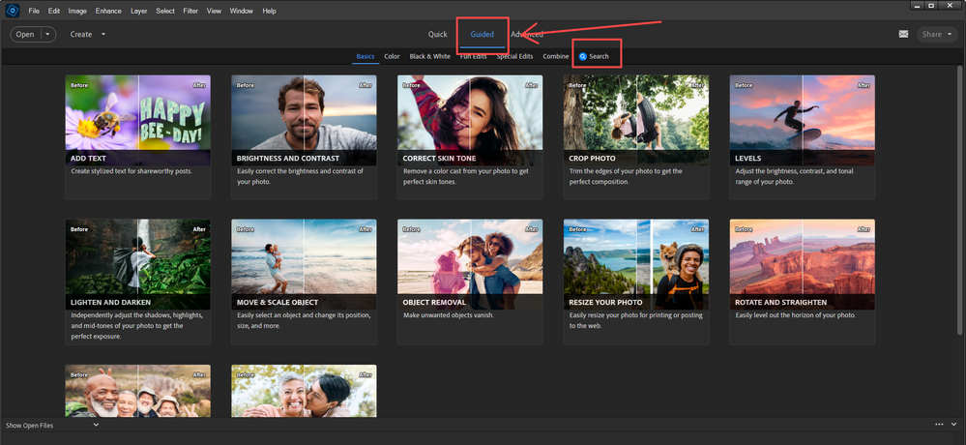Click the mail envelope icon
This screenshot has height=445, width=966.
tap(903, 34)
